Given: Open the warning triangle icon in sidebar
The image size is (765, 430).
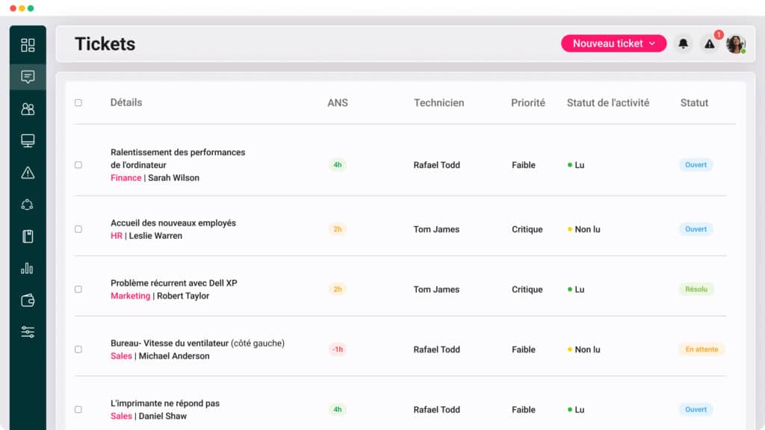Looking at the screenshot, I should [28, 172].
